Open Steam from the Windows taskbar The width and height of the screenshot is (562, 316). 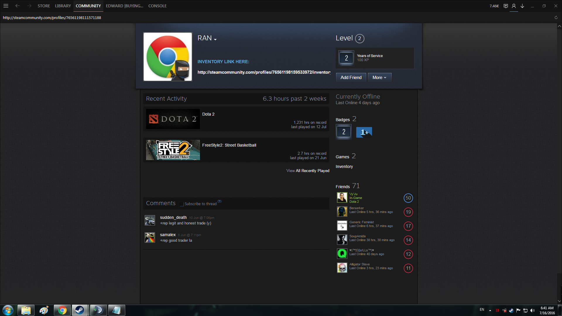coord(80,310)
